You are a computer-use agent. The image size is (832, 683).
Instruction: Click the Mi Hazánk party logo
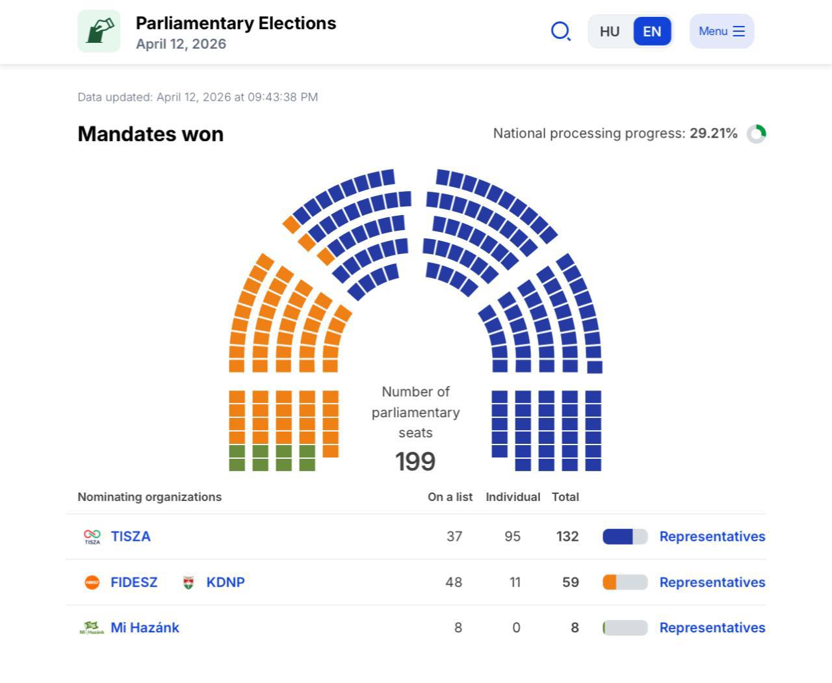point(92,628)
